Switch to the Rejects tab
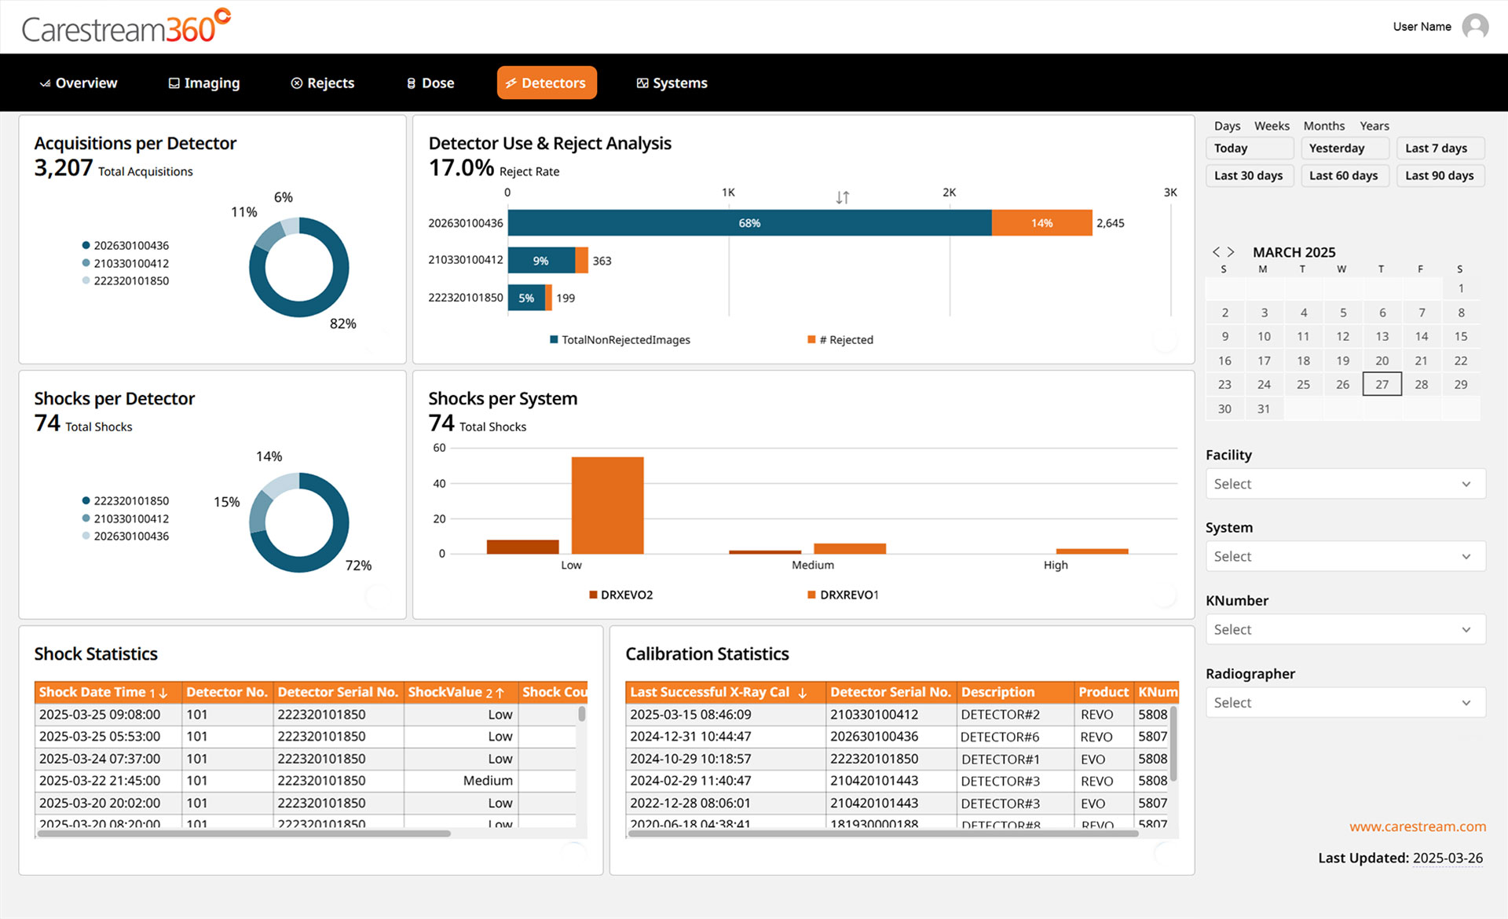 coord(323,83)
